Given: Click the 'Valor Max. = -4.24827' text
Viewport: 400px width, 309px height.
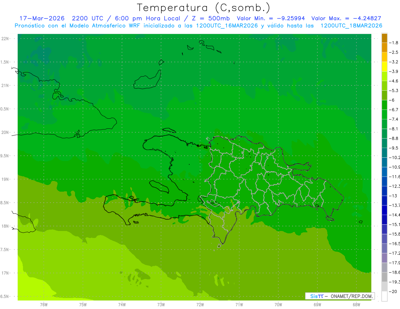Looking at the screenshot, I should pos(346,18).
